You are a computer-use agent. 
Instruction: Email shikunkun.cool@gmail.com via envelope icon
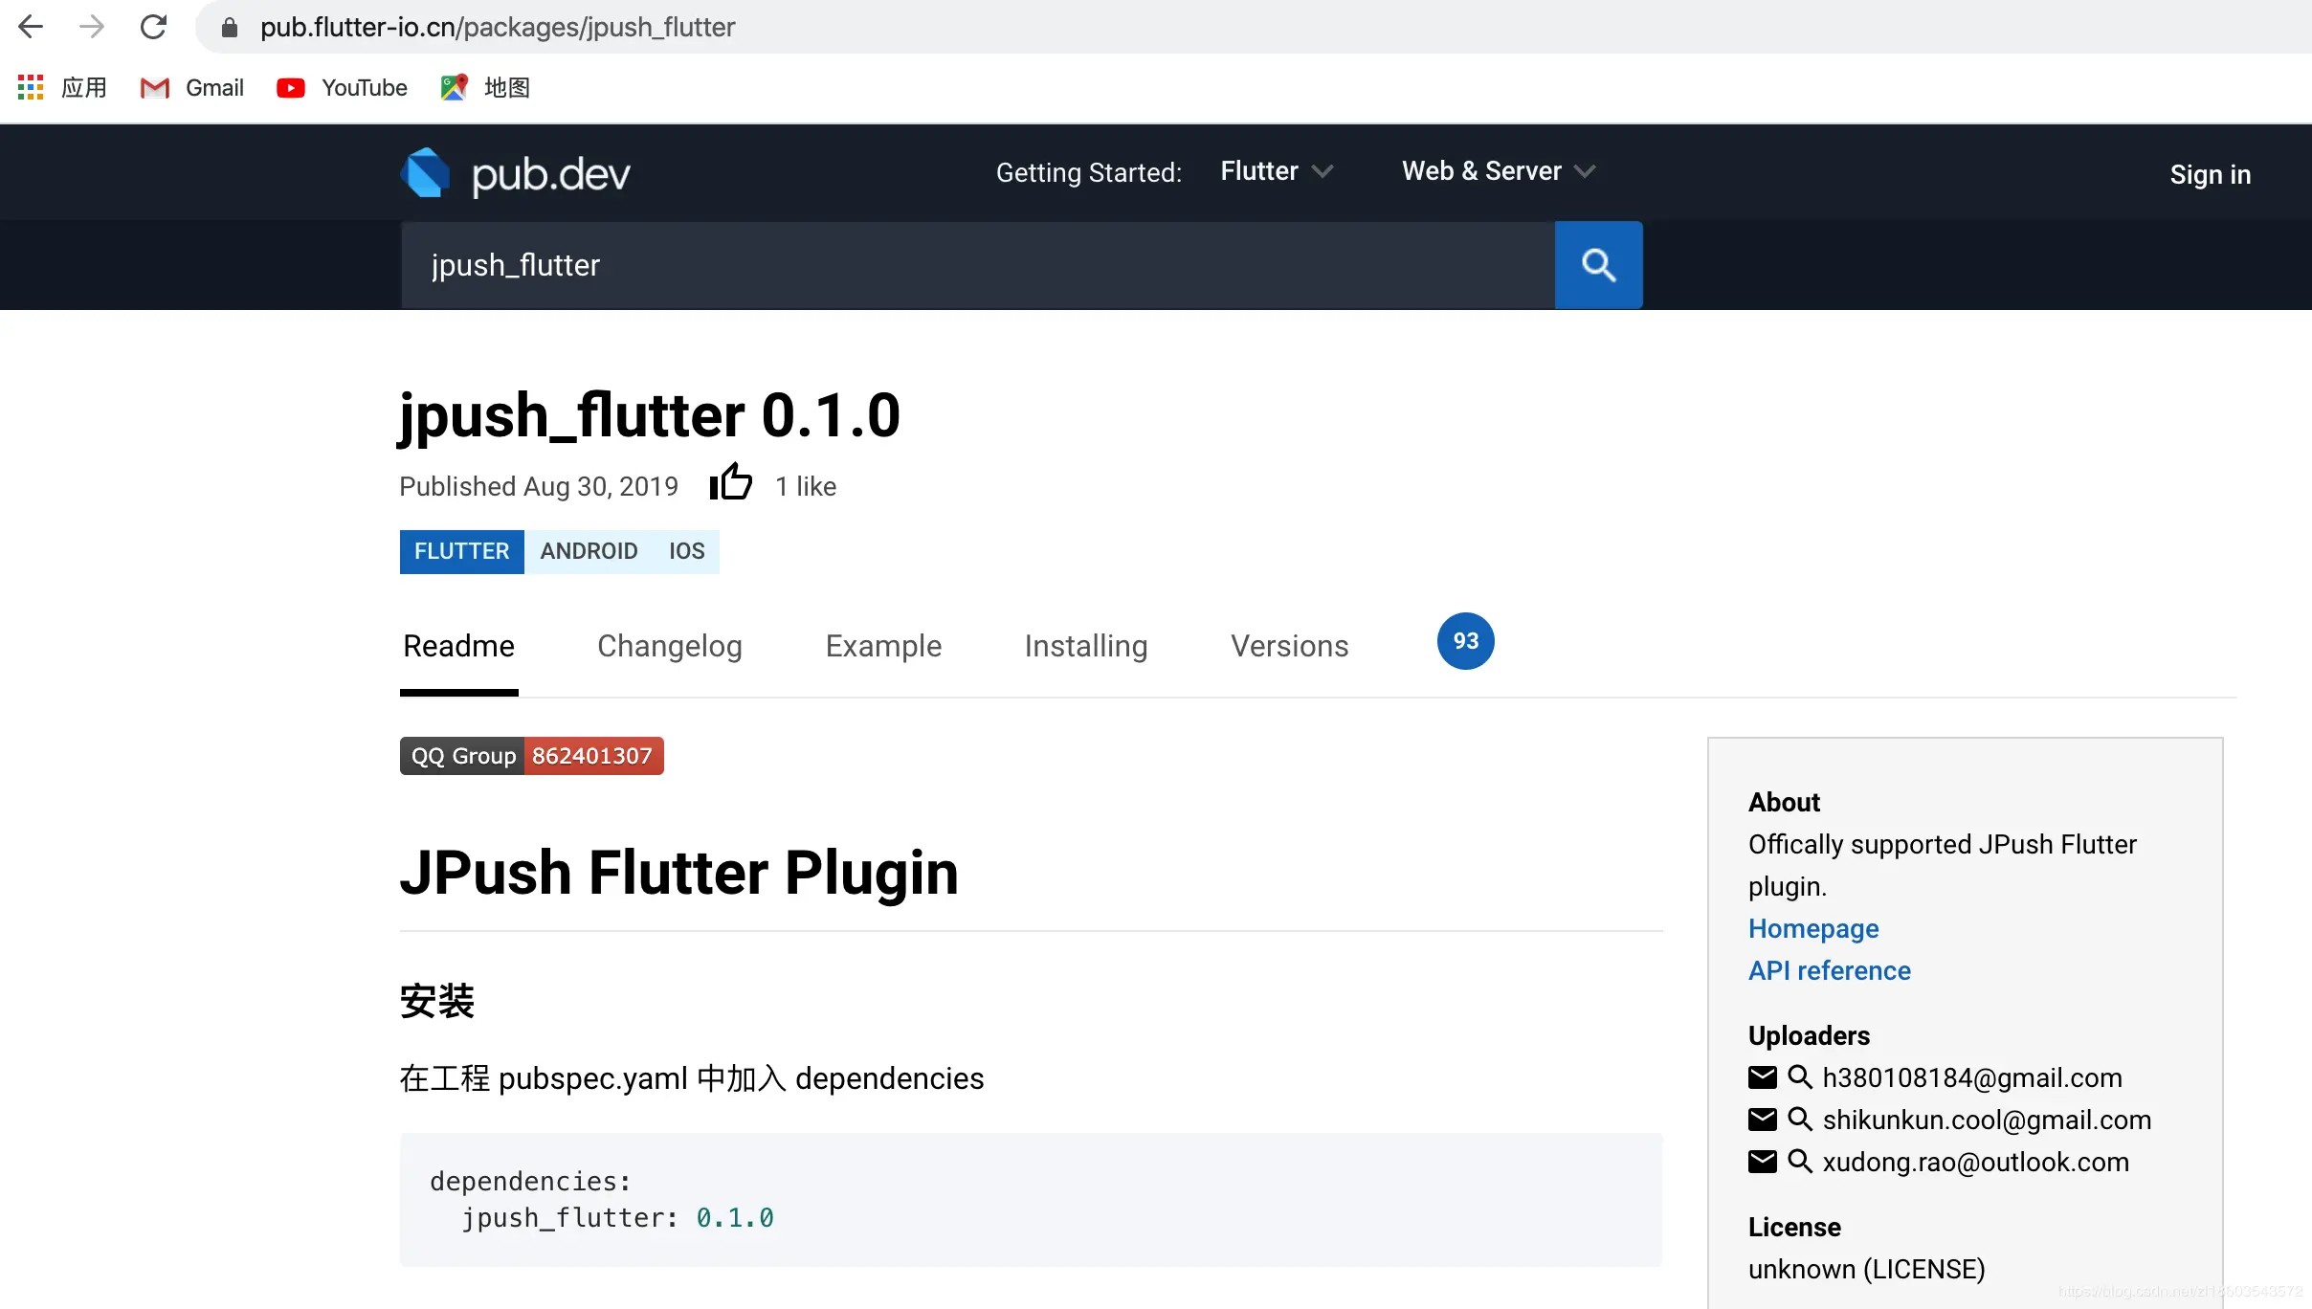pyautogui.click(x=1763, y=1120)
